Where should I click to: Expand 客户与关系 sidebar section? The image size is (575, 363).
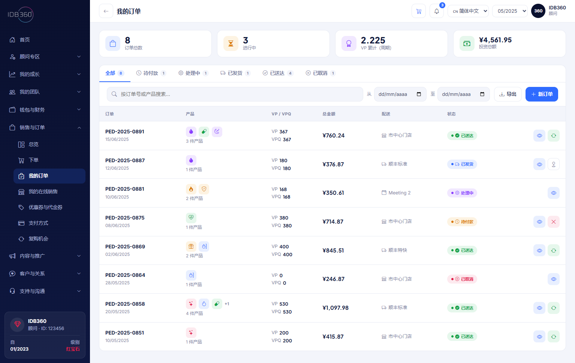pyautogui.click(x=45, y=273)
